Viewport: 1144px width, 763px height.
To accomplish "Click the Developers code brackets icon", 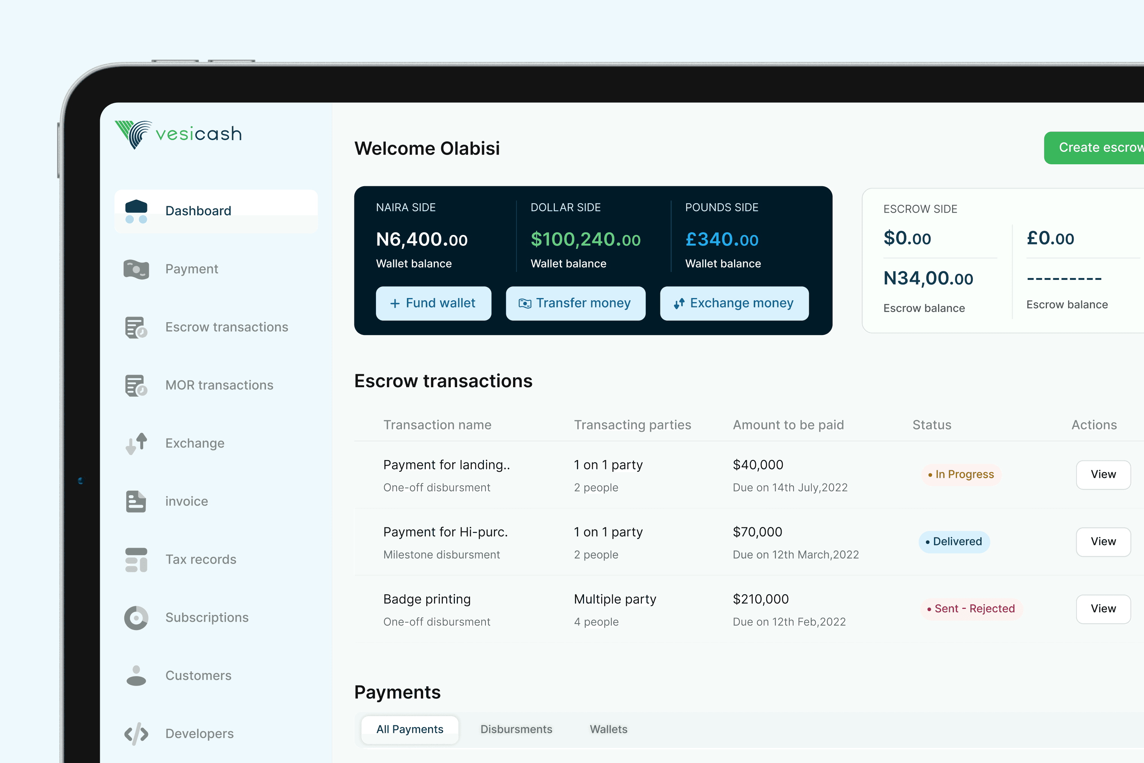I will point(136,734).
